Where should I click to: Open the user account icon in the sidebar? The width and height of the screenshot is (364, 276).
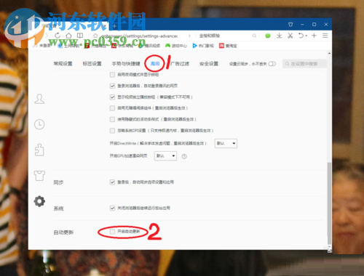click(x=39, y=99)
